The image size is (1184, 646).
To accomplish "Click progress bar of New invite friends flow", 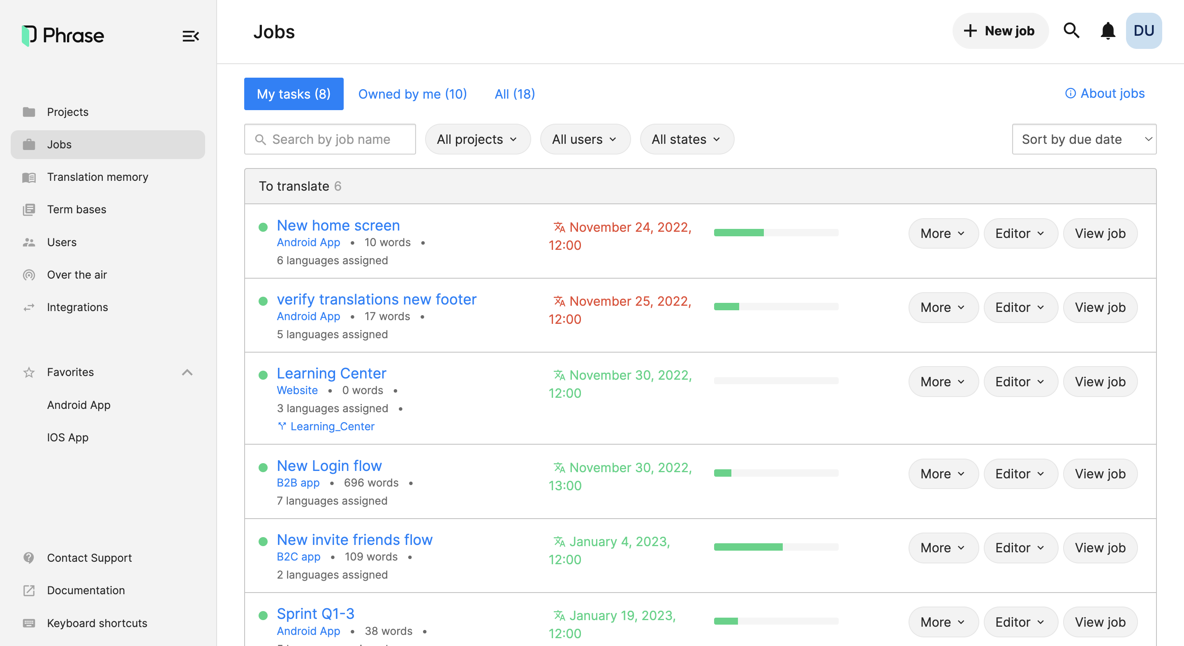I will [x=776, y=547].
